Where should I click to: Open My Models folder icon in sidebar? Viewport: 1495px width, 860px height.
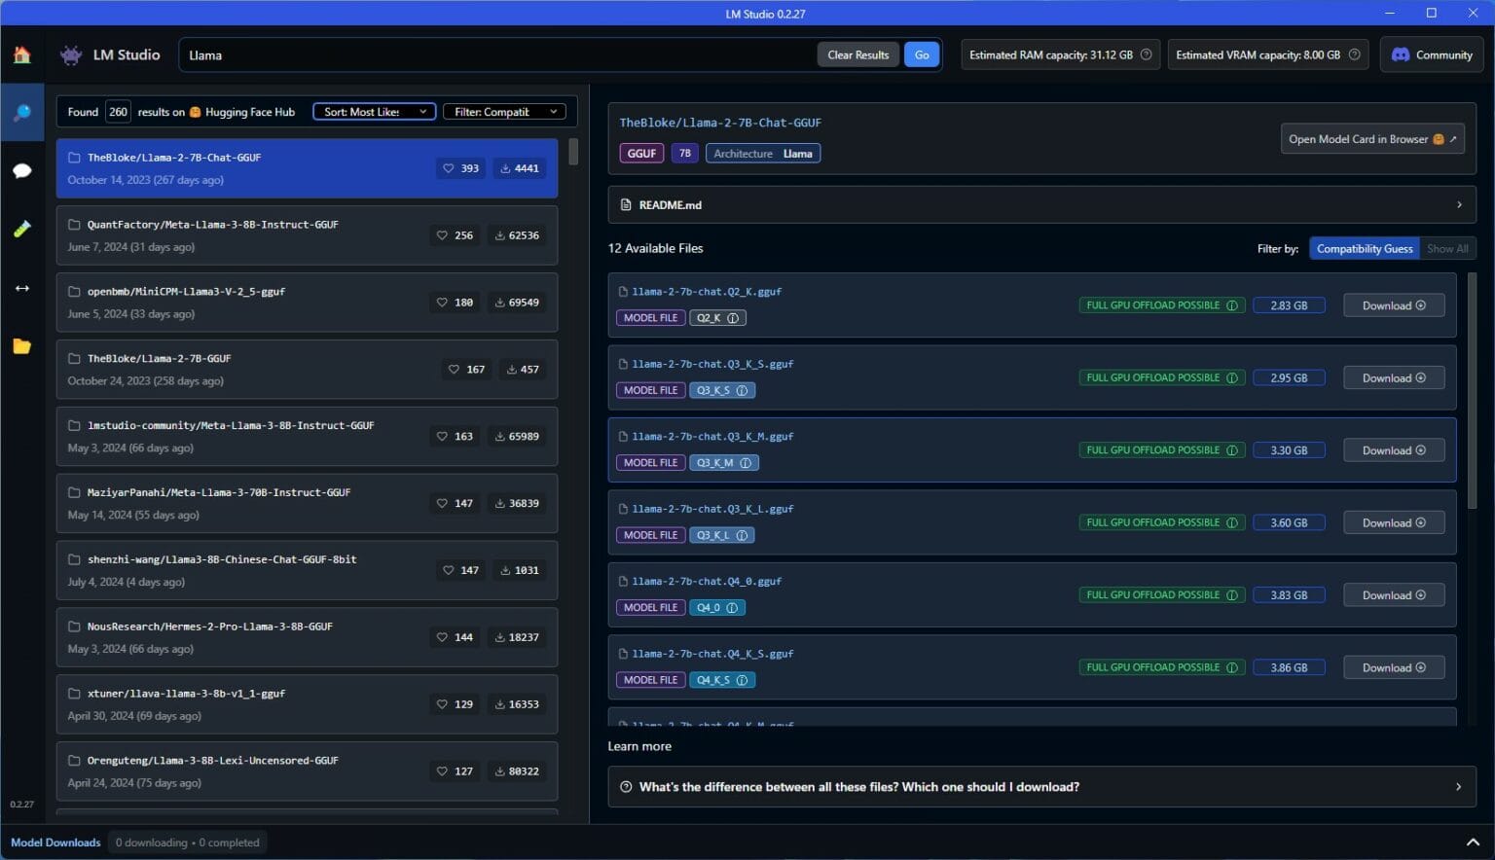pos(21,346)
